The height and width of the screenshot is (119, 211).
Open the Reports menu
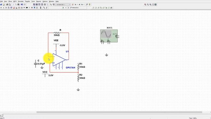[x=39, y=1]
